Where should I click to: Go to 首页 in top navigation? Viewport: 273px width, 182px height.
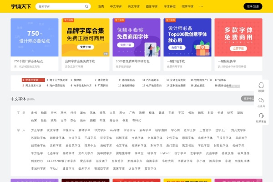click(x=101, y=6)
